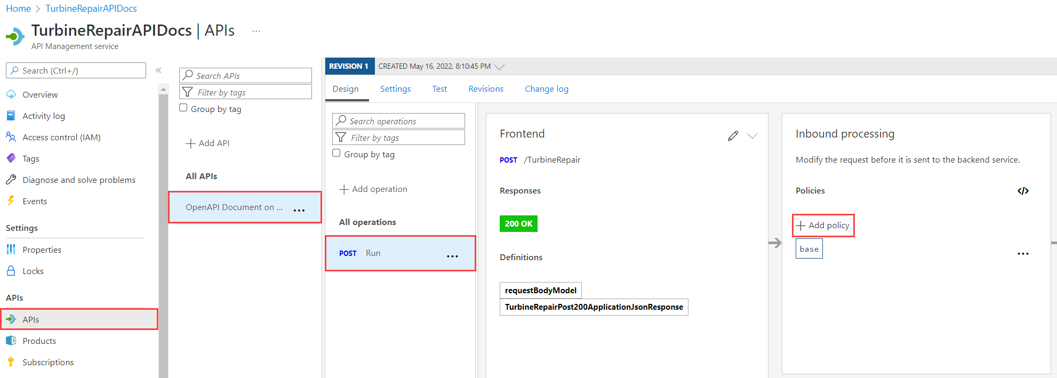Switch to the Test tab
Image resolution: width=1057 pixels, height=378 pixels.
point(439,89)
